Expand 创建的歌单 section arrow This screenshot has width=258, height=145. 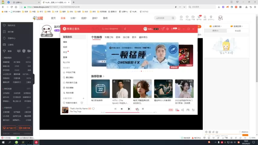73,98
